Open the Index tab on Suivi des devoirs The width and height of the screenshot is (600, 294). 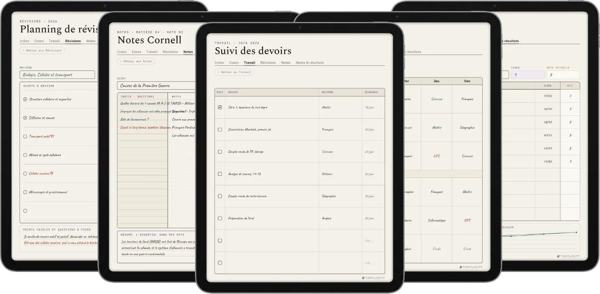tap(220, 63)
